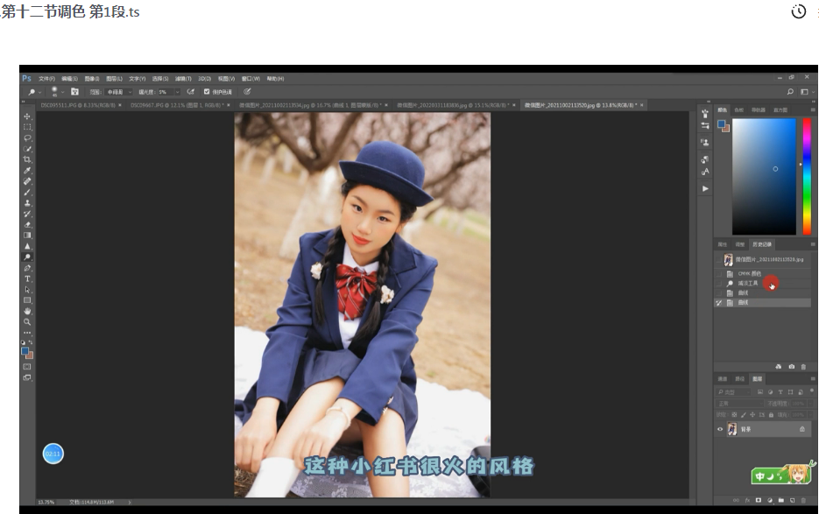Hide the 背景 layer with eye icon
819x514 pixels.
[720, 429]
